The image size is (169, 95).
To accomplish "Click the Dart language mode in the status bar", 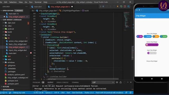I will click(x=68, y=93).
